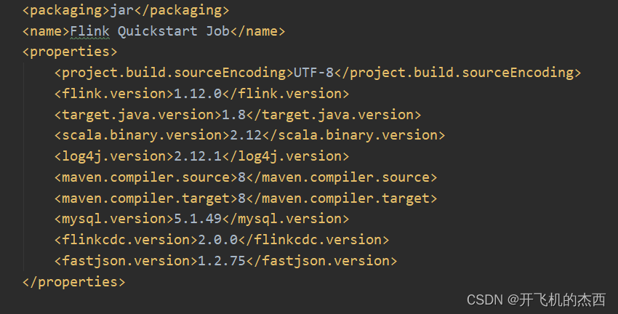Screen dimensions: 618x314
Task: Click the fastjson.version value 1.2.75
Action: tap(222, 261)
